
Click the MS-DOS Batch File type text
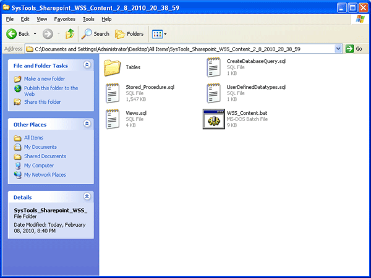(247, 119)
